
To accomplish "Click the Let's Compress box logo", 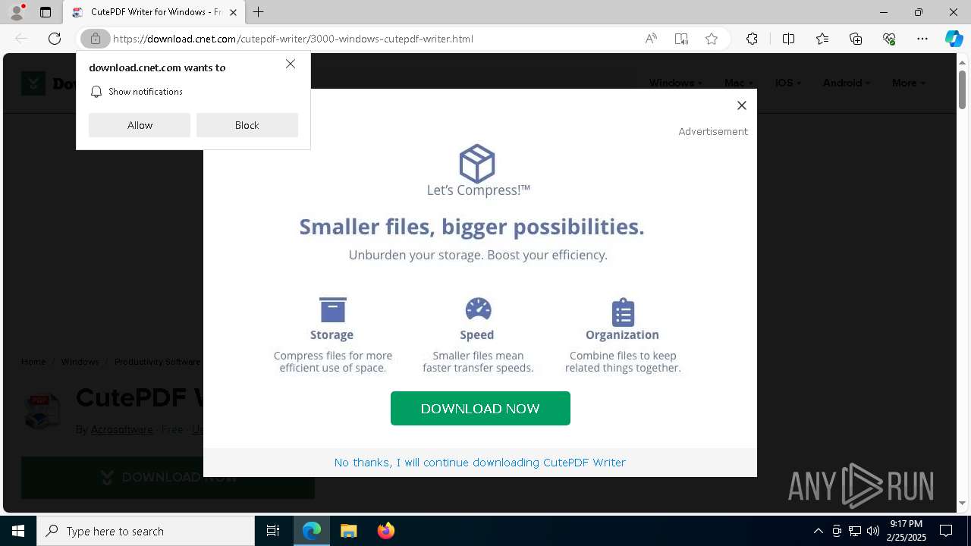I will [x=477, y=163].
